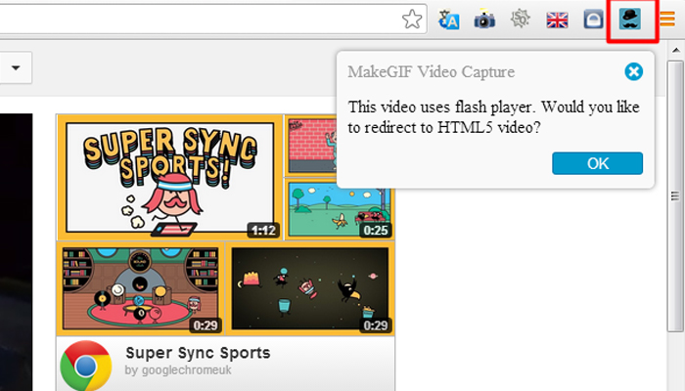Click the UK flag extension icon
Image resolution: width=685 pixels, height=391 pixels.
[557, 21]
